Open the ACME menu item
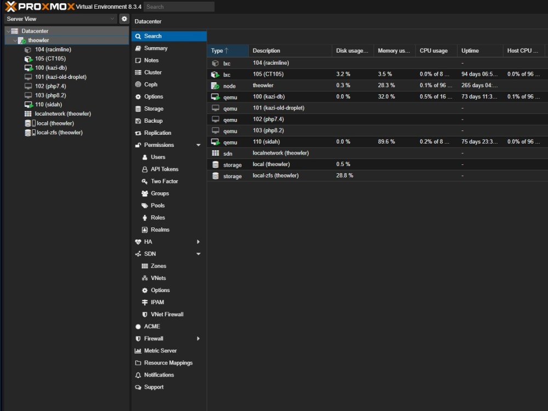This screenshot has width=548, height=411. [169, 327]
